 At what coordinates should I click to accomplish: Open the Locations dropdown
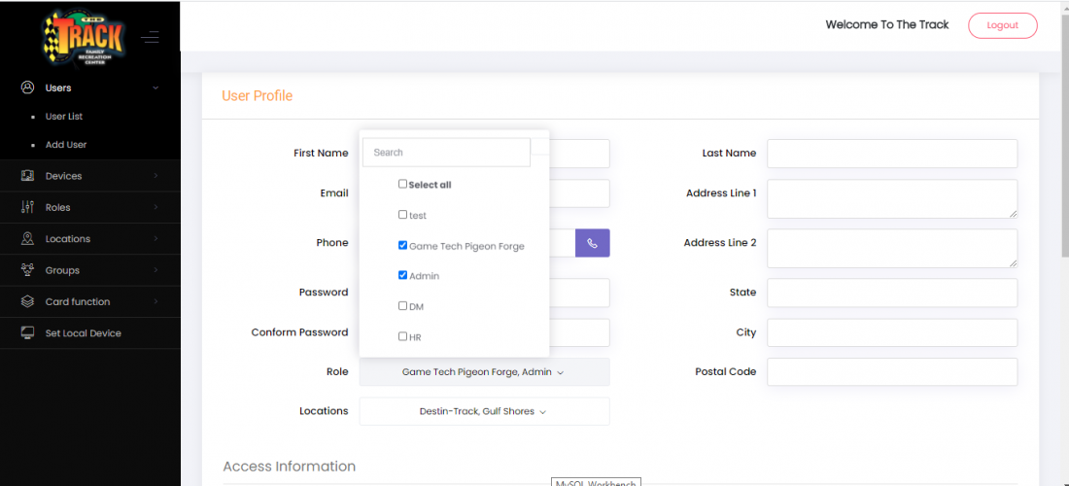tap(484, 412)
